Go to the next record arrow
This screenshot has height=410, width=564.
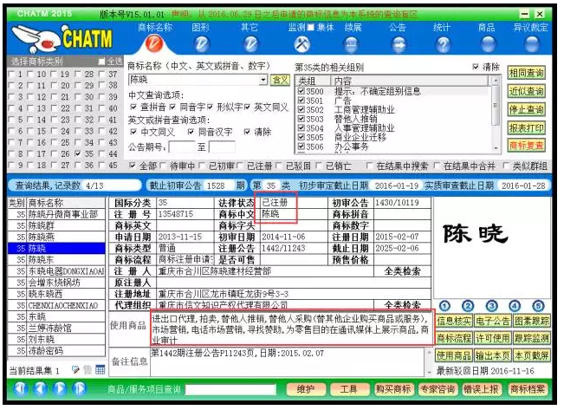click(x=60, y=388)
